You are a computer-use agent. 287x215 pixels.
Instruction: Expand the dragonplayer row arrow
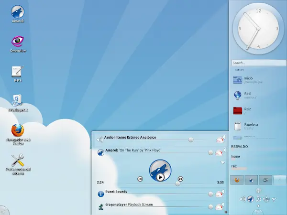223,204
